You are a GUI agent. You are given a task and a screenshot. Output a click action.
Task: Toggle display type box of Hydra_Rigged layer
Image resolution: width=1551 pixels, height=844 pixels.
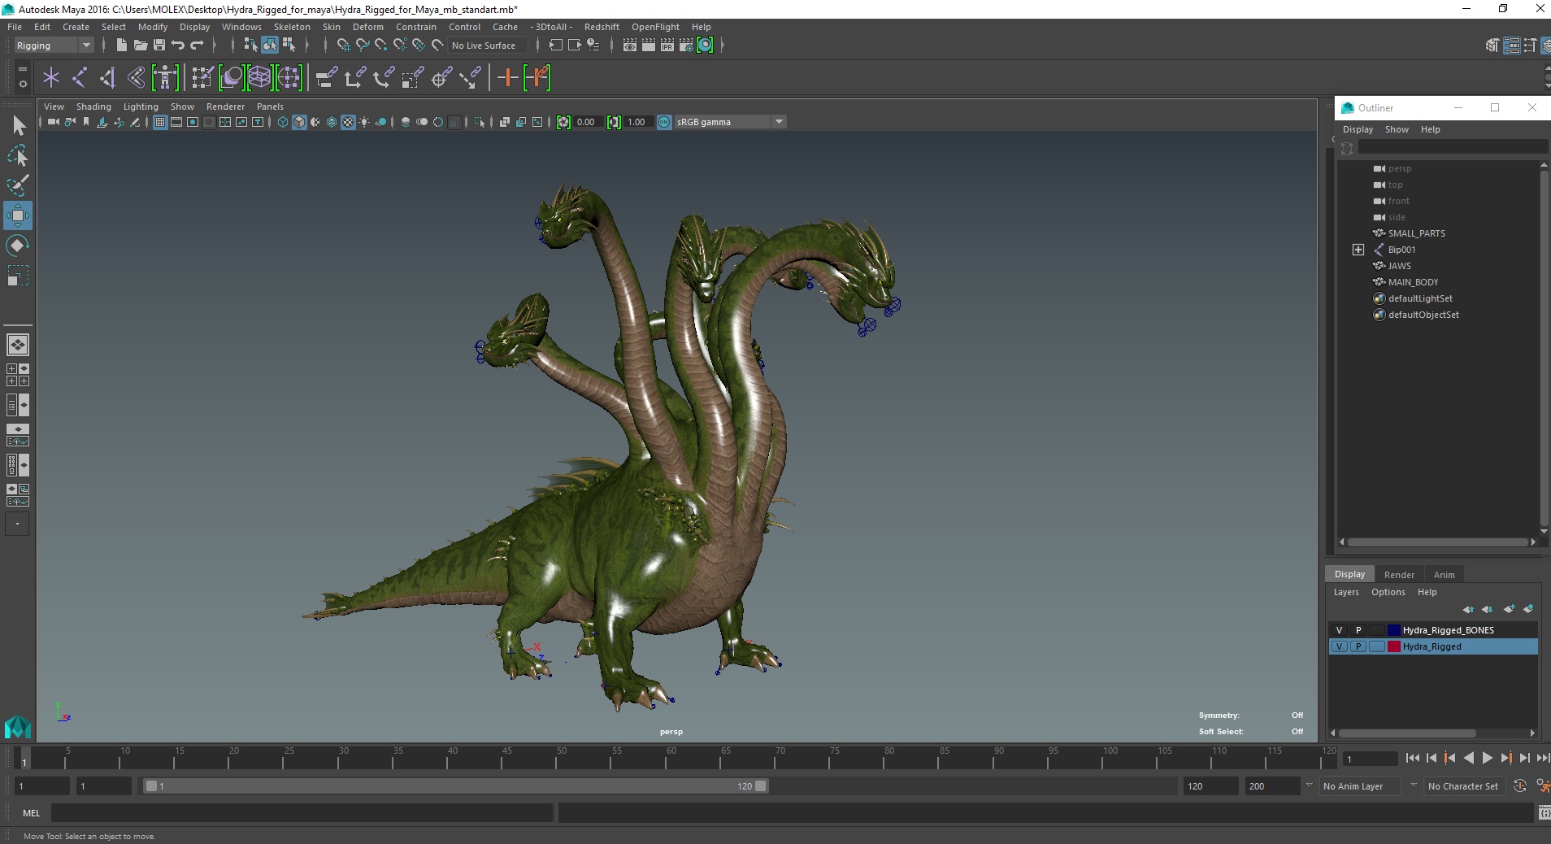coord(1376,646)
